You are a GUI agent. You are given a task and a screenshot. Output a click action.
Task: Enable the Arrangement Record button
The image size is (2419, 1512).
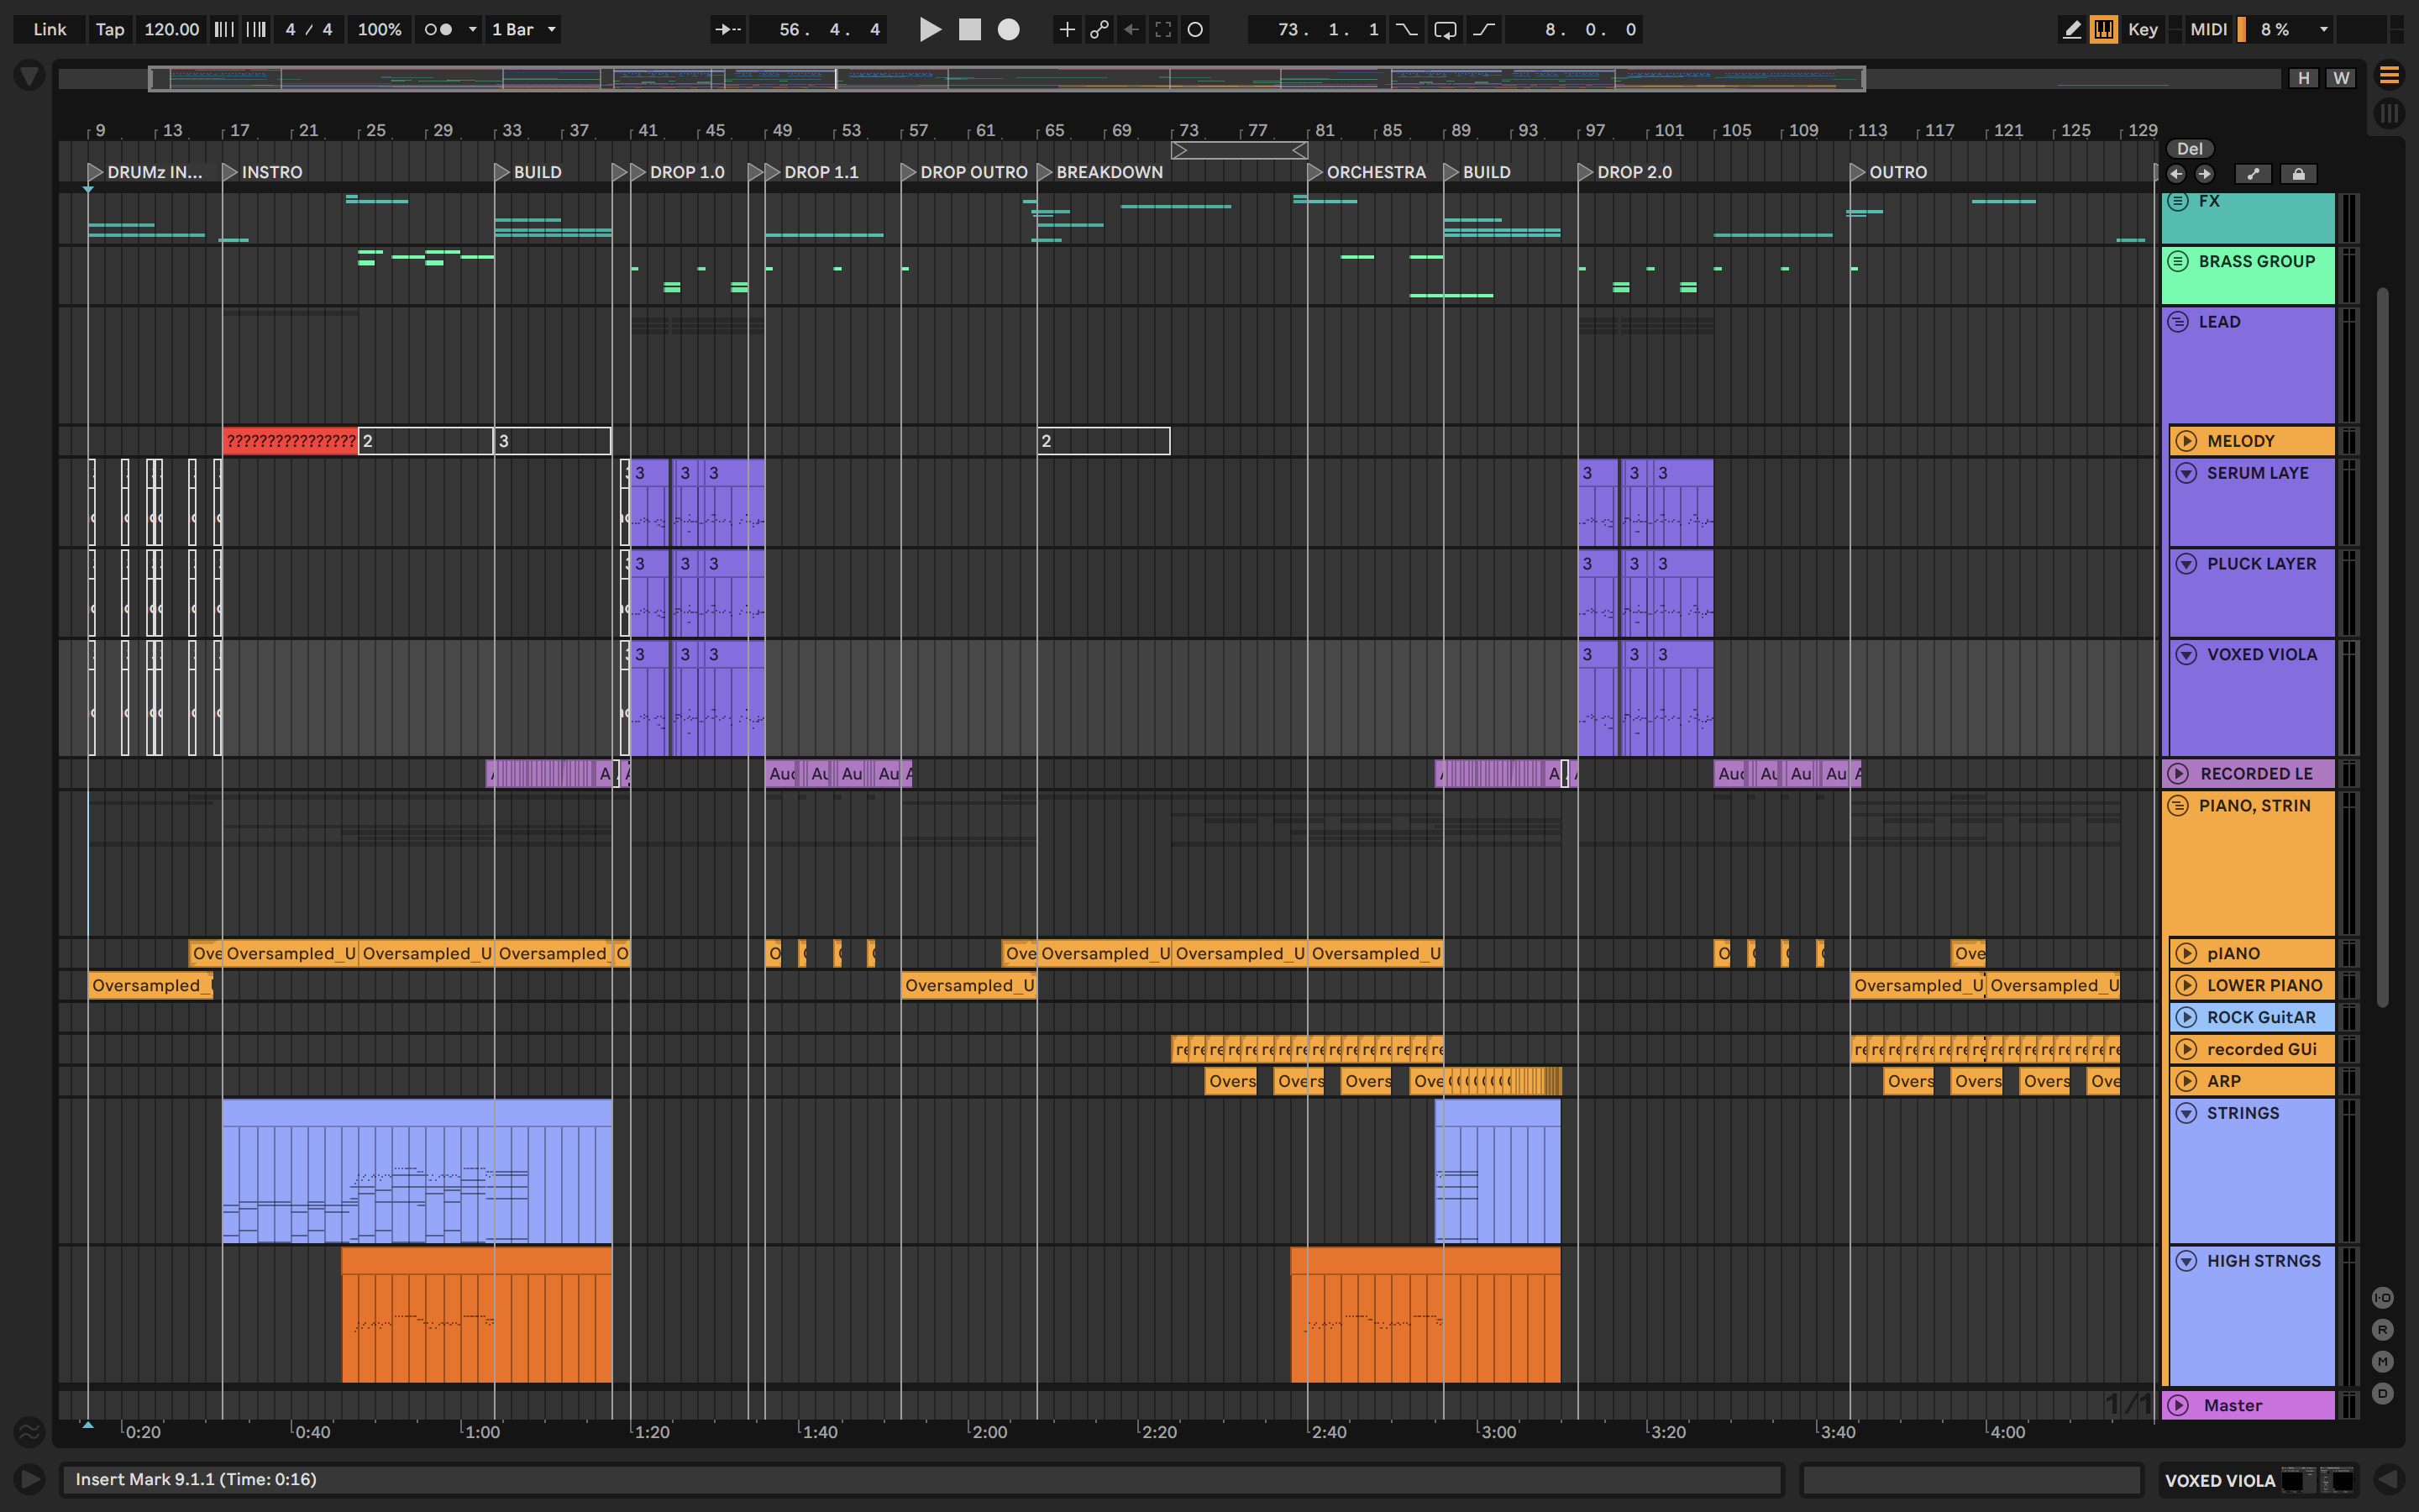(x=1009, y=29)
